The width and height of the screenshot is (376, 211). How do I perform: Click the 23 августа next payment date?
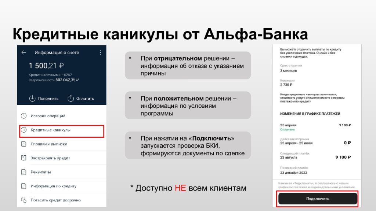pos(289,158)
